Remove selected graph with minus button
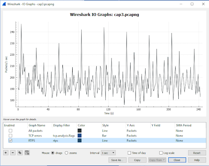The image size is (209, 166). [x=13, y=153]
